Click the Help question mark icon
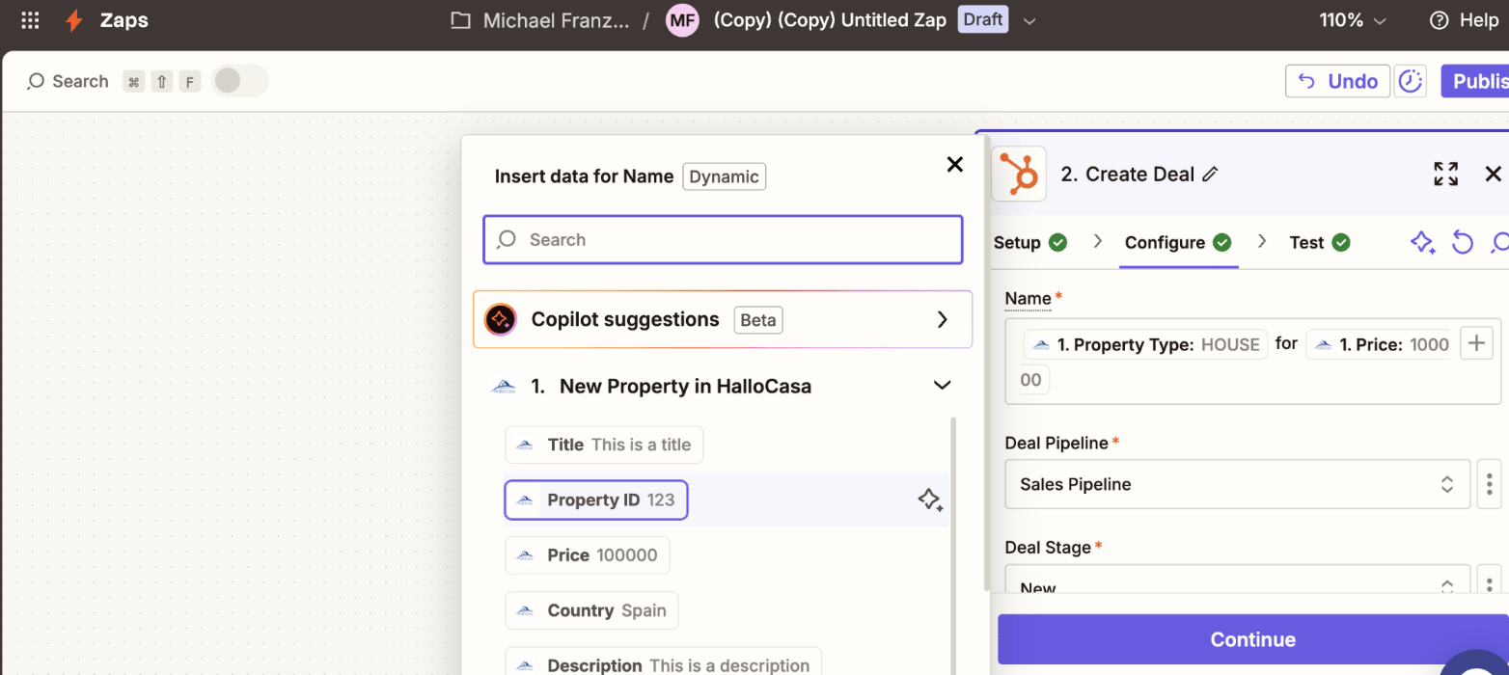The height and width of the screenshot is (675, 1509). (x=1440, y=20)
